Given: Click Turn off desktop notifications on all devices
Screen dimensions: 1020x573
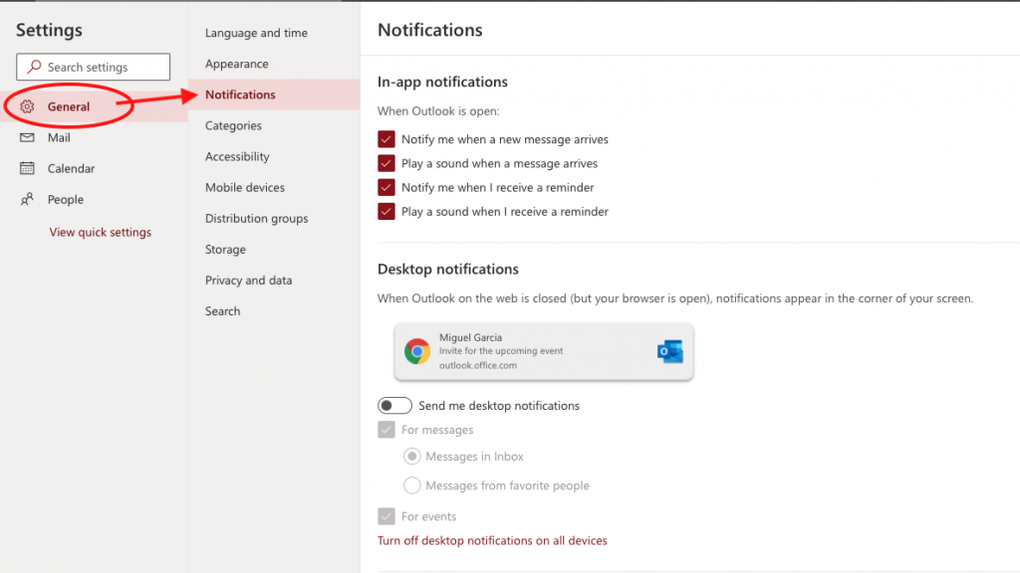Looking at the screenshot, I should pyautogui.click(x=492, y=540).
